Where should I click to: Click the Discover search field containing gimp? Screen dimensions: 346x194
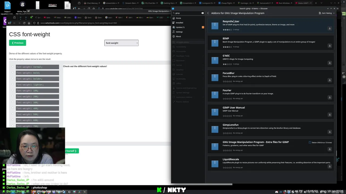coord(188,13)
